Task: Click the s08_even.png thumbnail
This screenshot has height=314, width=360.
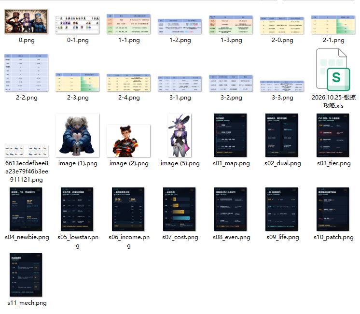Action: [231, 209]
